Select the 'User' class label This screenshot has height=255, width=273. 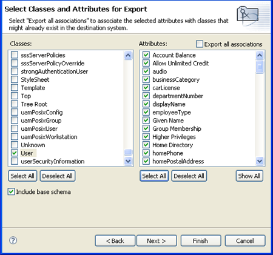tap(27, 153)
